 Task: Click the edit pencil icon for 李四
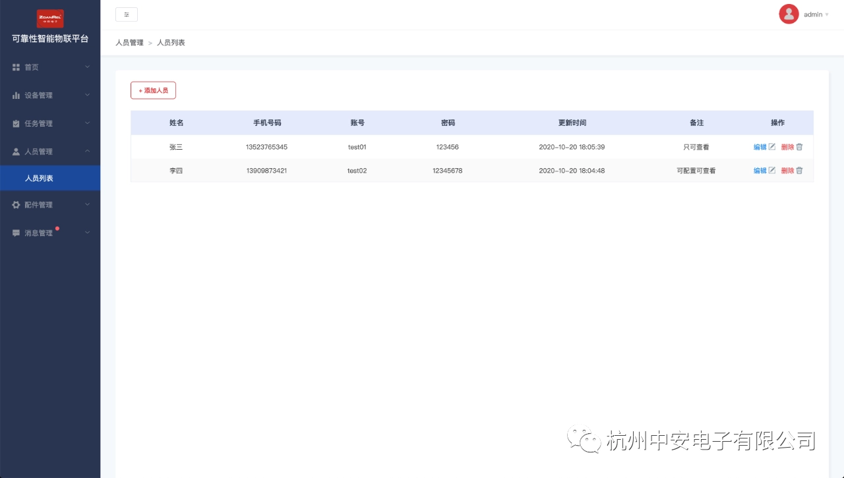pyautogui.click(x=772, y=171)
